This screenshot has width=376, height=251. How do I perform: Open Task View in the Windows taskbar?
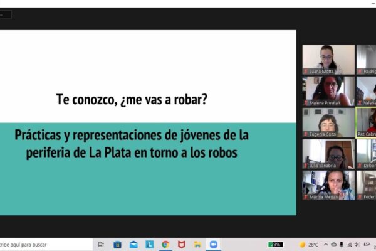click(101, 245)
